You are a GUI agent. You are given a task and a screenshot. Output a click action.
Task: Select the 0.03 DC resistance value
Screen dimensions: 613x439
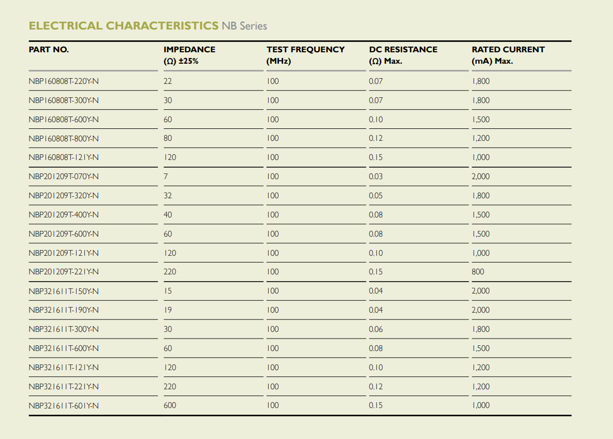tap(376, 177)
